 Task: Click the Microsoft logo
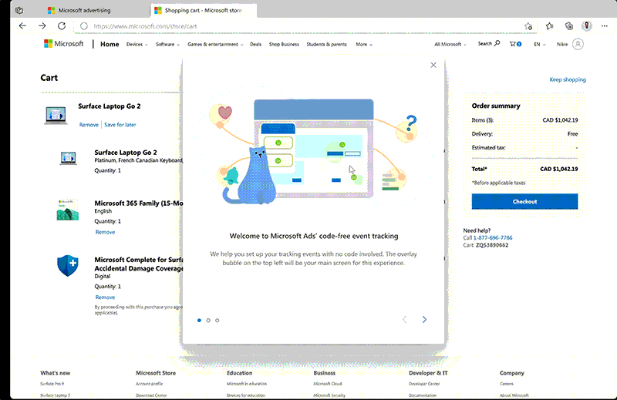(64, 44)
